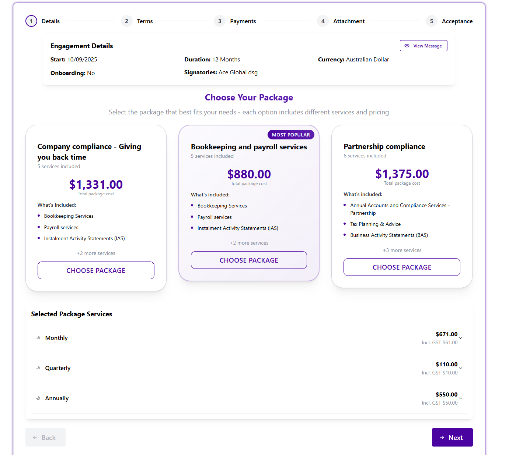509x455 pixels.
Task: Expand the Monthly services chevron
Action: coord(460,338)
